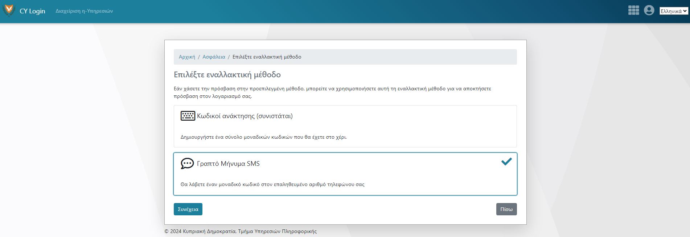
Task: Open Διαχείριση η-Υπηρεσιών in the top navigation
Action: 84,11
